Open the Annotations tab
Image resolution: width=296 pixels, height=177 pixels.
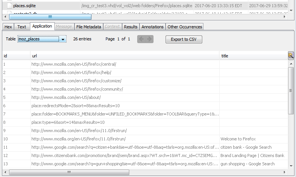pos(152,27)
